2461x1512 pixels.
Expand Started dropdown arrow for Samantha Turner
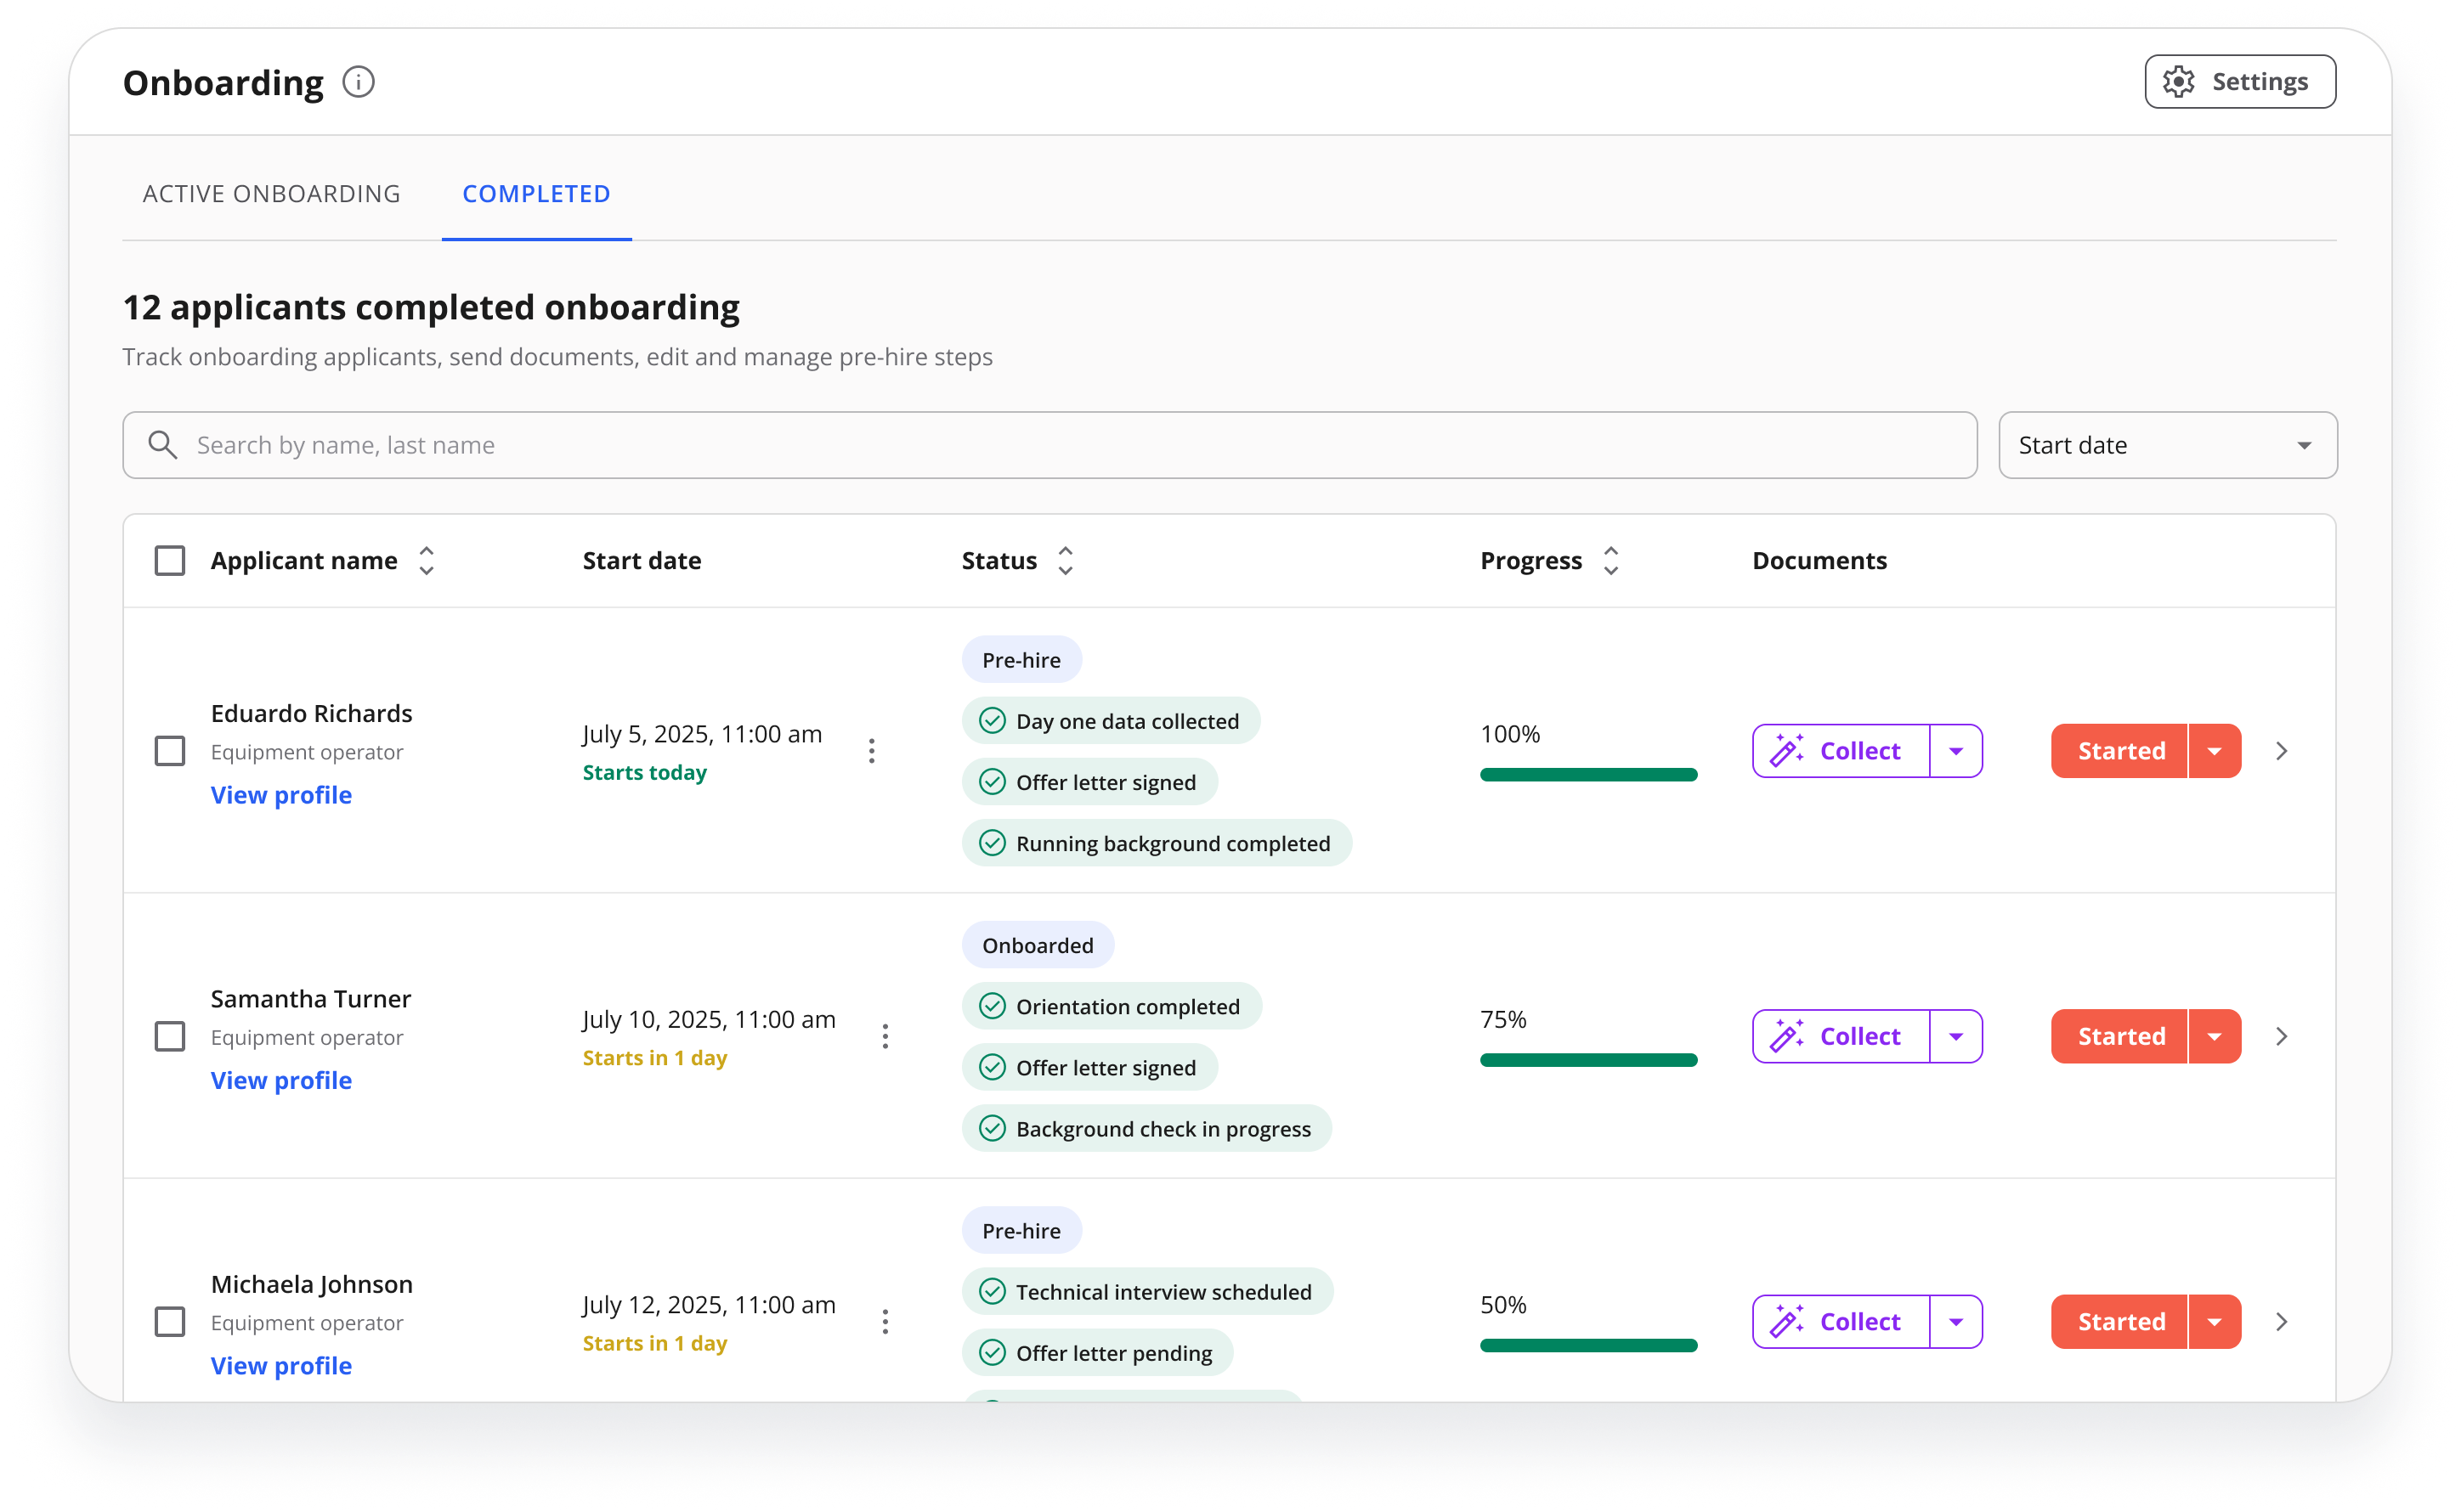[x=2215, y=1036]
